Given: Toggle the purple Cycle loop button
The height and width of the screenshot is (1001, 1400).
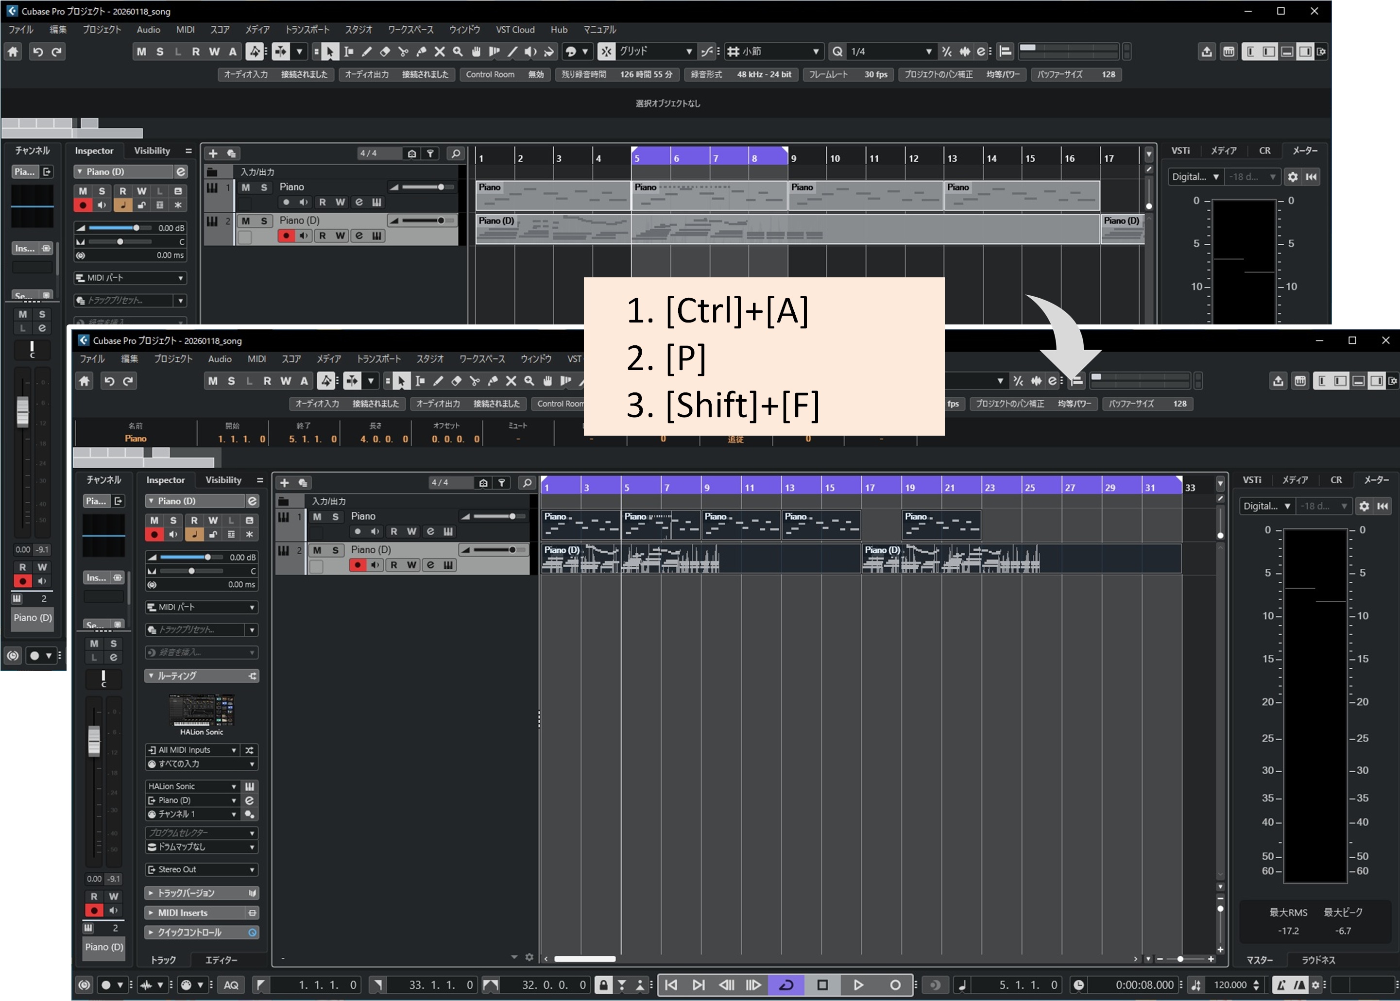Looking at the screenshot, I should (786, 985).
